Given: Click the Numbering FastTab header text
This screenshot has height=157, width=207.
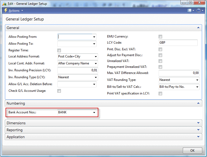Looking at the screenshot, I should tap(16, 103).
